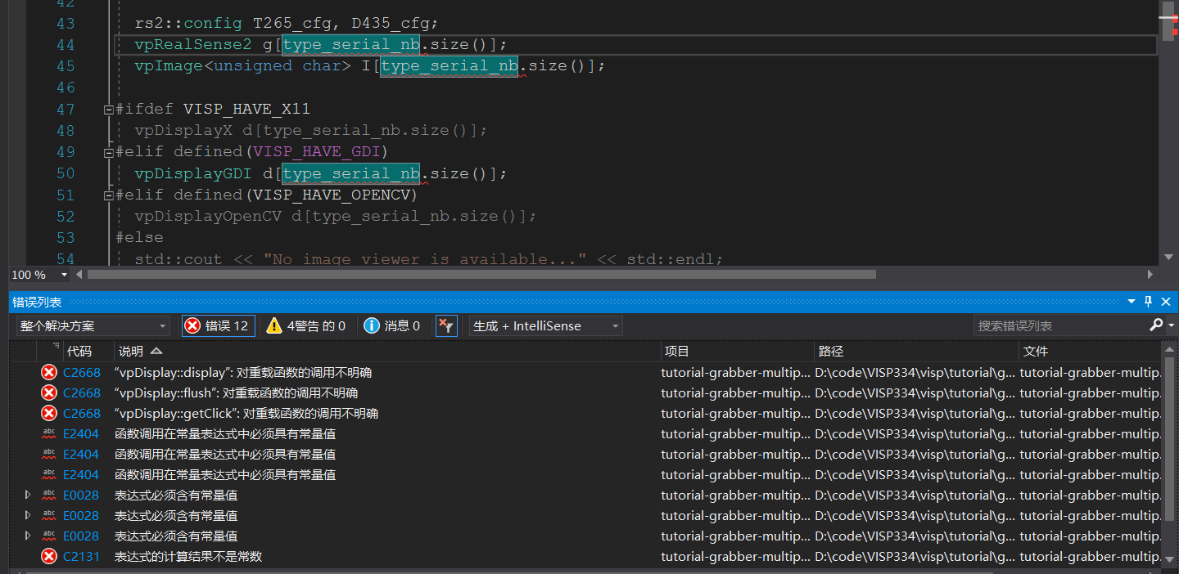Image resolution: width=1179 pixels, height=574 pixels.
Task: Click vpDisplayOpenCV on line 52
Action: point(208,216)
